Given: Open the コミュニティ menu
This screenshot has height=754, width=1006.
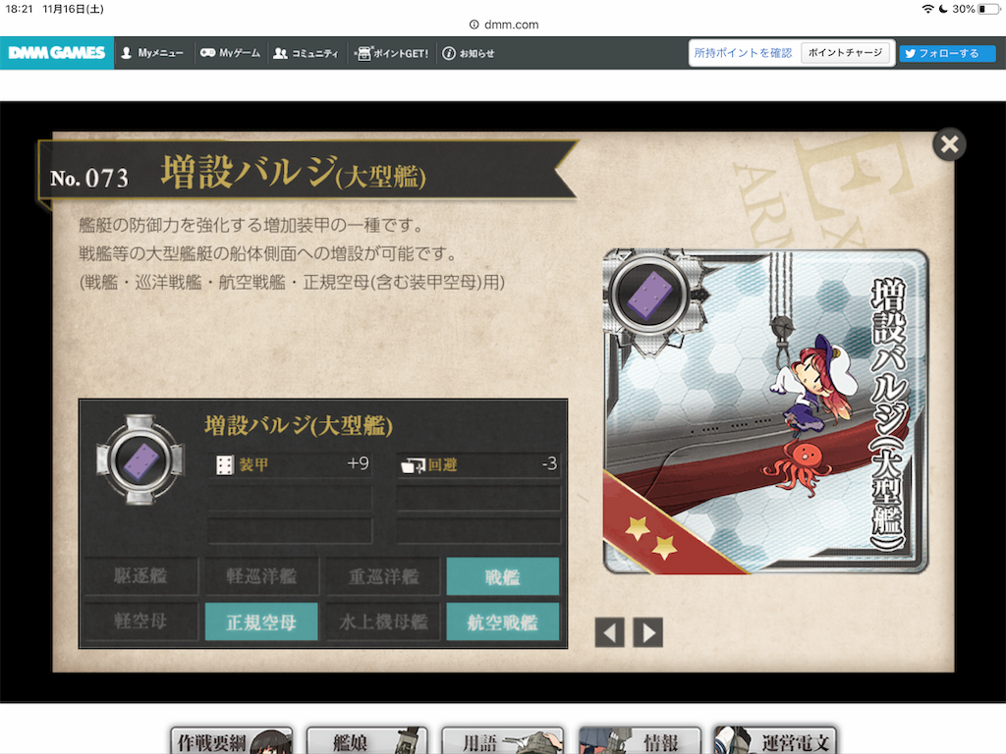Looking at the screenshot, I should tap(307, 53).
